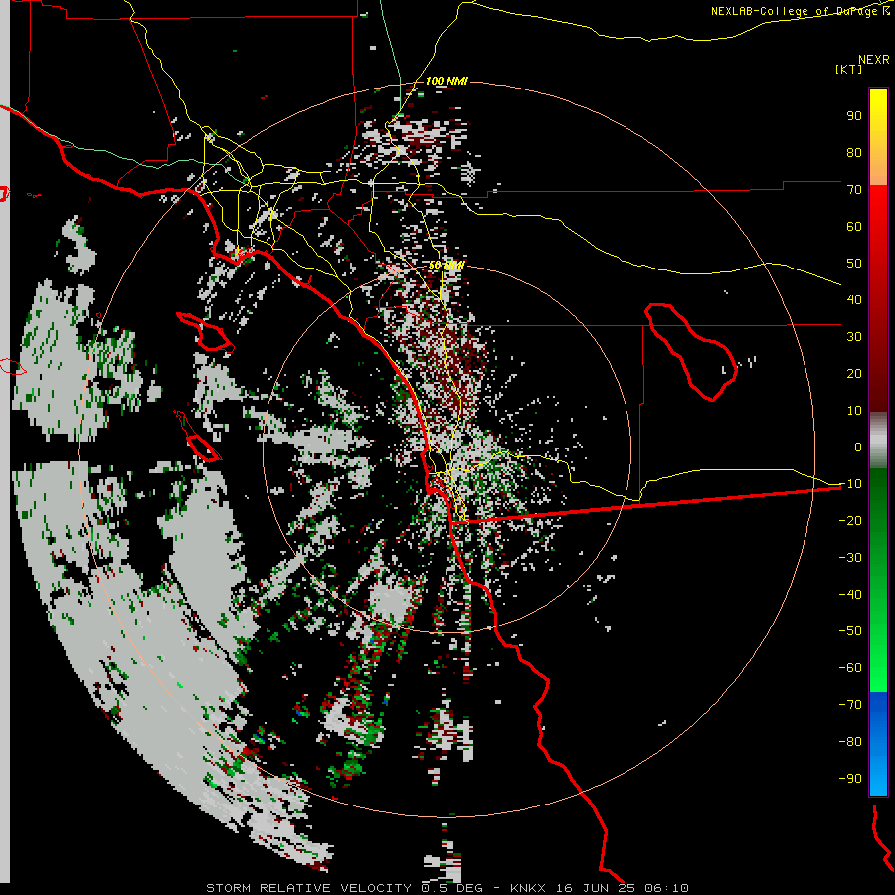Select the -20 value on velocity scale
Screen dimensions: 895x895
tap(850, 521)
